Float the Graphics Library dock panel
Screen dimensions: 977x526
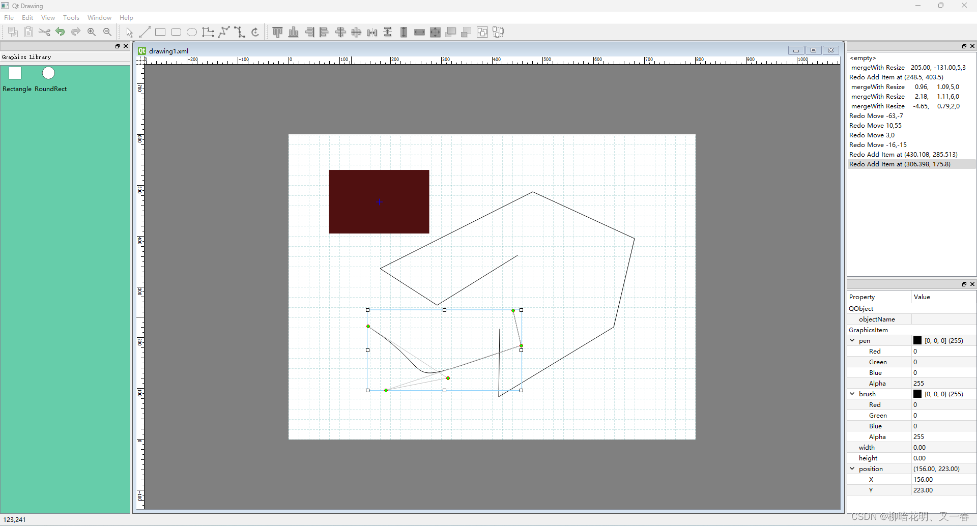click(x=118, y=46)
